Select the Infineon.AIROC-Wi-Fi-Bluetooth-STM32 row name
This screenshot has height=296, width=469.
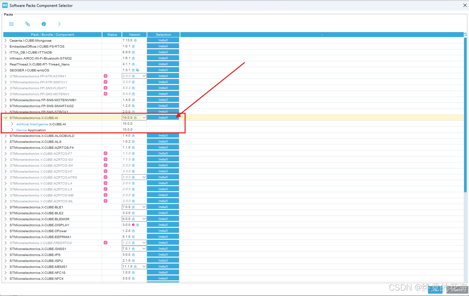(41, 58)
